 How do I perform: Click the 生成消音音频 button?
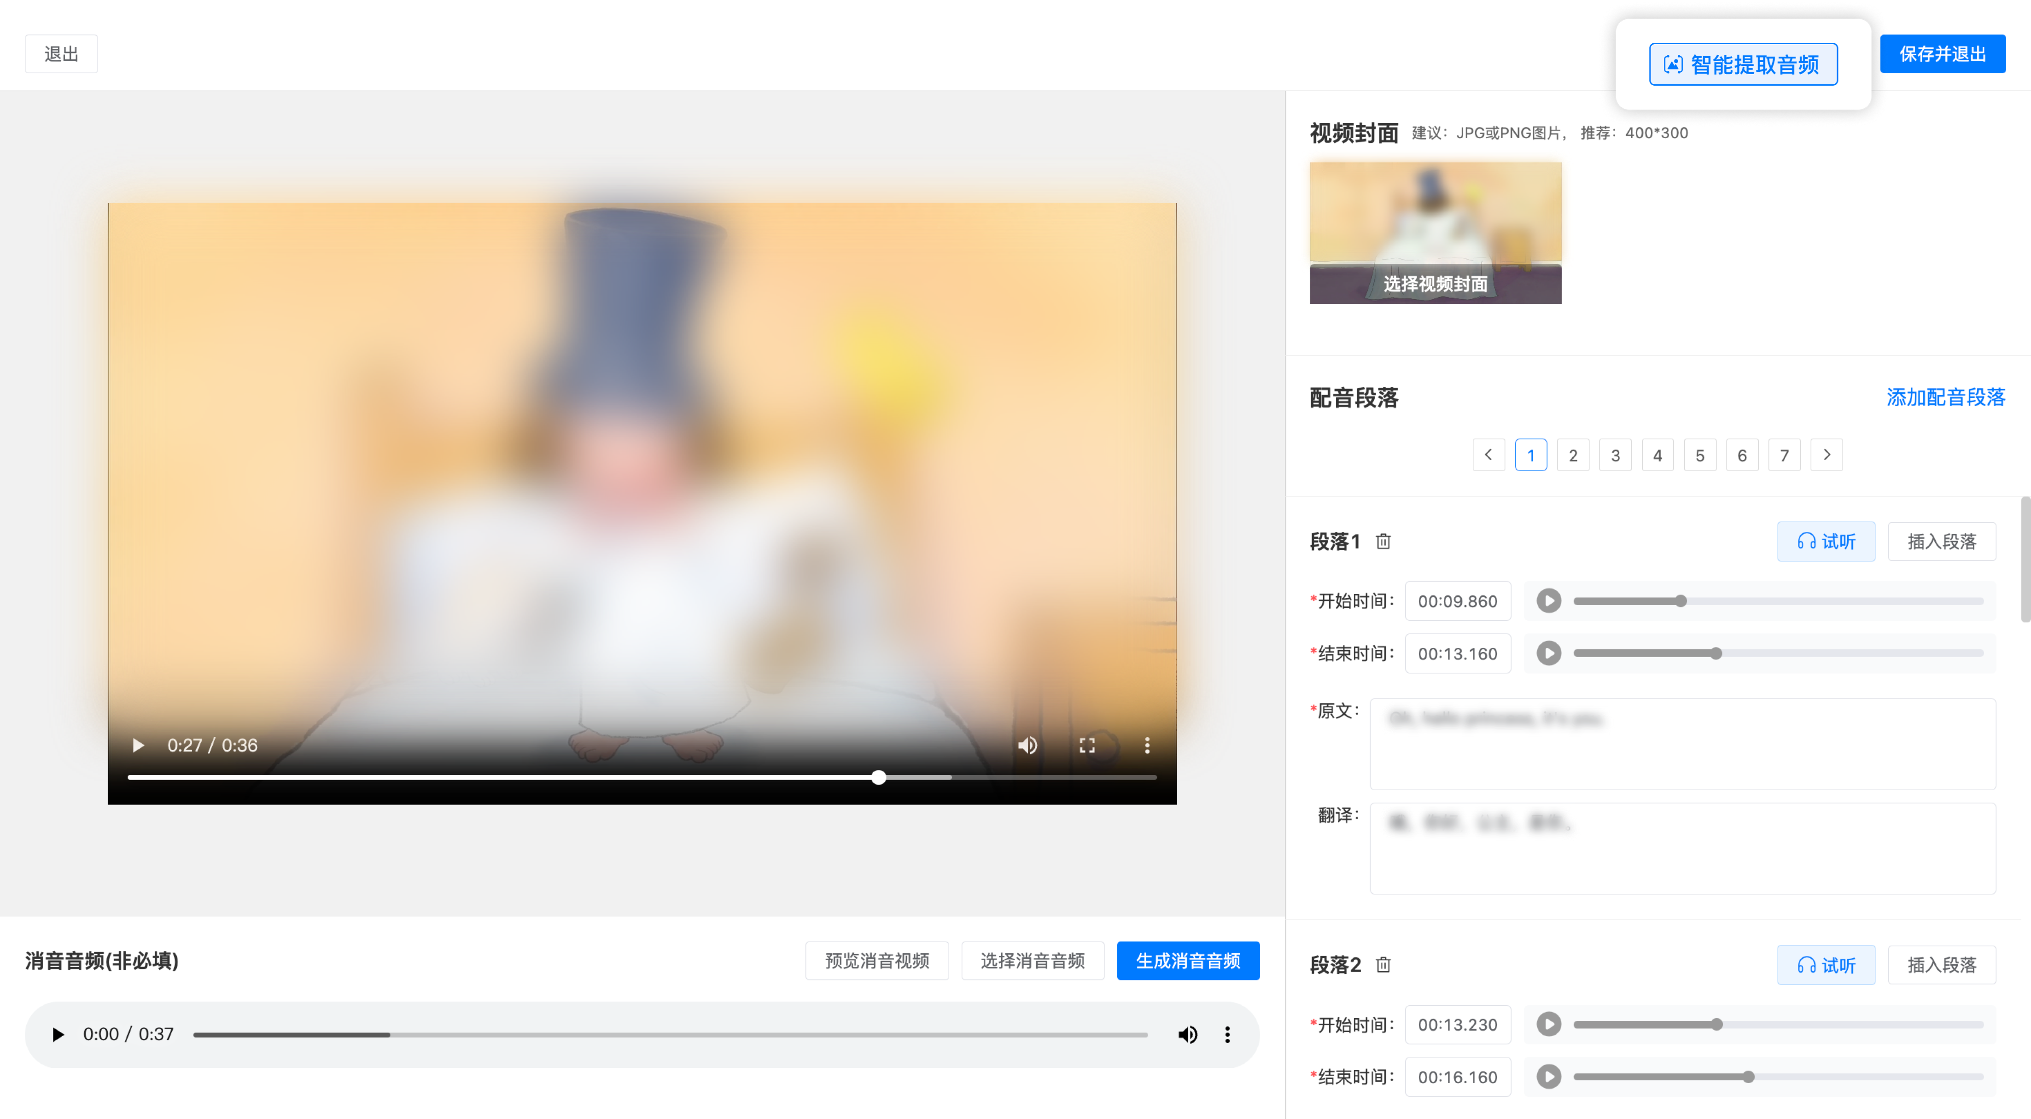pyautogui.click(x=1188, y=961)
